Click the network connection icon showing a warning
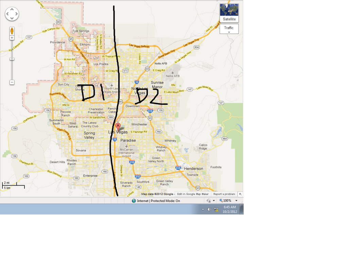The width and height of the screenshot is (348, 278). click(216, 209)
